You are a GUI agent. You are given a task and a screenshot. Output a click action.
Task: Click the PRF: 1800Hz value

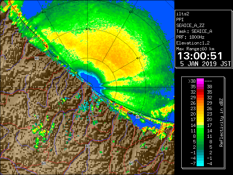coord(190,37)
